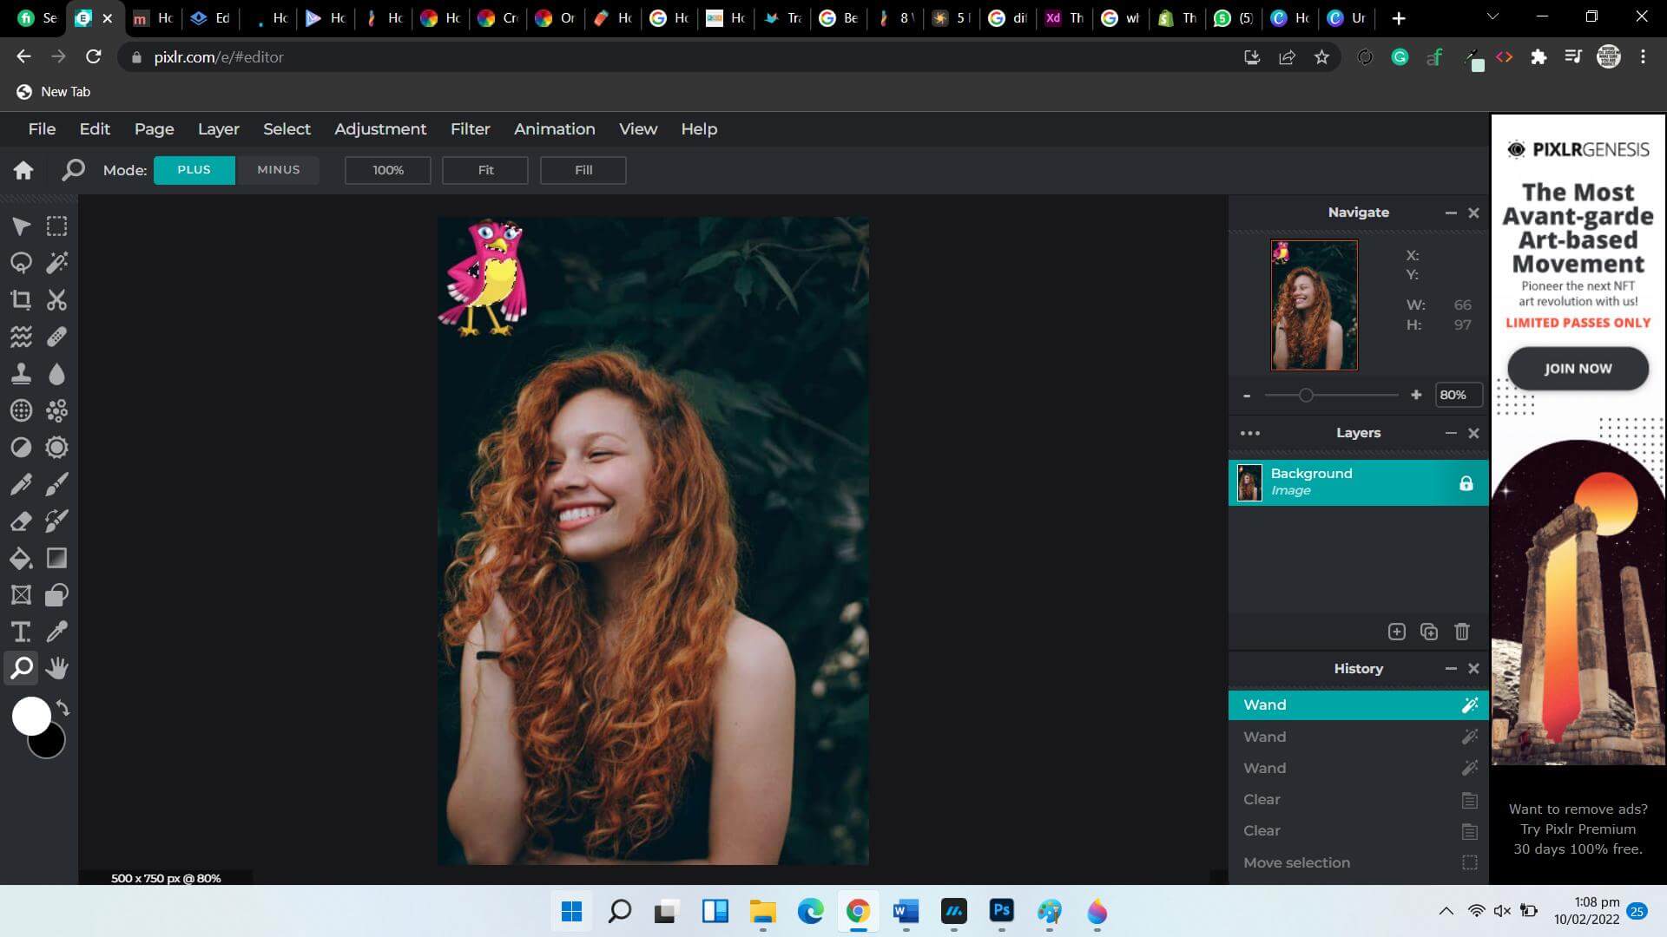The height and width of the screenshot is (937, 1667).
Task: Toggle PLUS selection mode
Action: pos(193,169)
